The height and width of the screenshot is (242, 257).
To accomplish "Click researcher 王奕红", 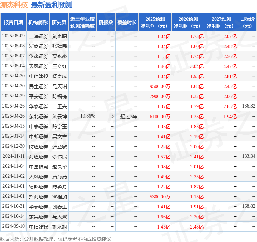I will click(59, 66).
